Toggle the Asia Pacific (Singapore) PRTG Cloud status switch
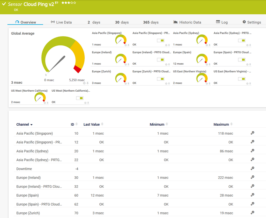Screen dimensions: 266x218 [161, 40]
